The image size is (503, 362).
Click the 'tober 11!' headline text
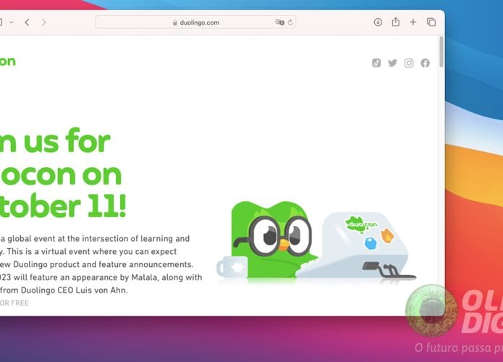coord(63,206)
